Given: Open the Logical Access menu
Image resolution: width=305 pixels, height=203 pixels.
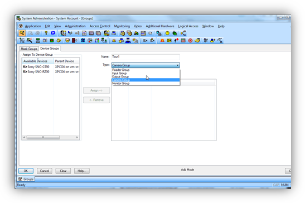Looking at the screenshot, I should pyautogui.click(x=188, y=26).
